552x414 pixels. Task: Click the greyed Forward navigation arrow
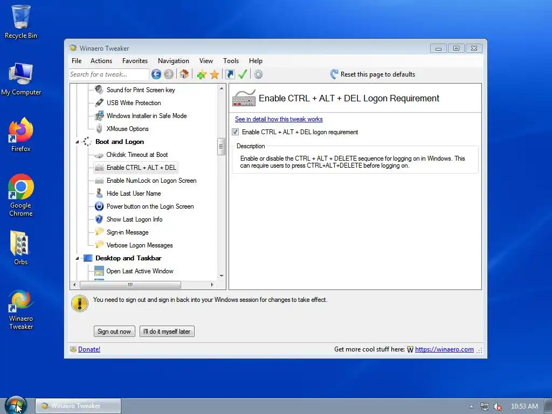(169, 74)
